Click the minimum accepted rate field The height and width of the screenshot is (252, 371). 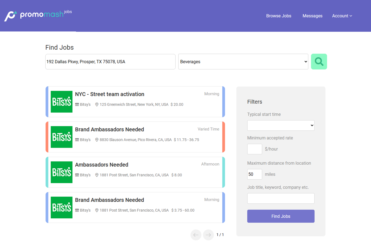254,149
